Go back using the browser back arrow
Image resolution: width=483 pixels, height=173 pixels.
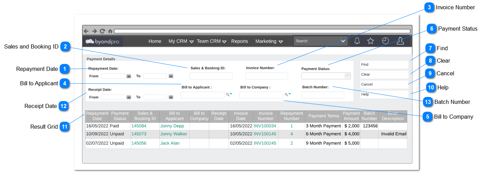[x=86, y=31]
